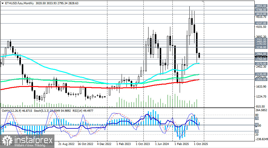
Task: Click the 1 Jun 2024 date label
Action: (162, 144)
